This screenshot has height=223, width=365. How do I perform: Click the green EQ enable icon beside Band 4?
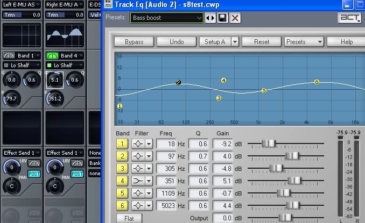[x=53, y=55]
